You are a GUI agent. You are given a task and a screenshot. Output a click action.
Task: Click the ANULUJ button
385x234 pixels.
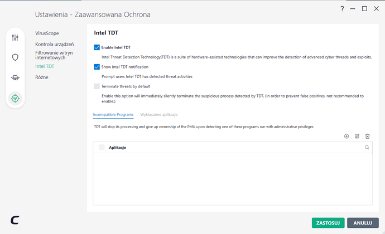[363, 223]
